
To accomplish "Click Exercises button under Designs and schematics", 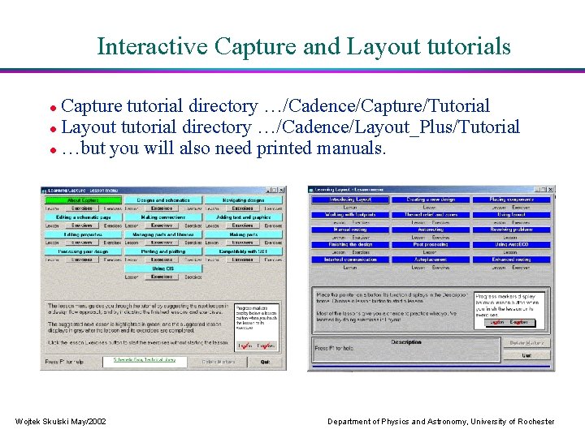I will [x=162, y=208].
